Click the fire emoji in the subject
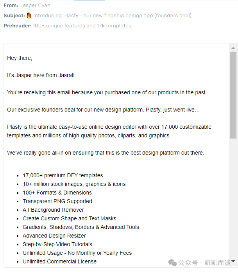Screen dimensions: 238x272 tap(29, 16)
